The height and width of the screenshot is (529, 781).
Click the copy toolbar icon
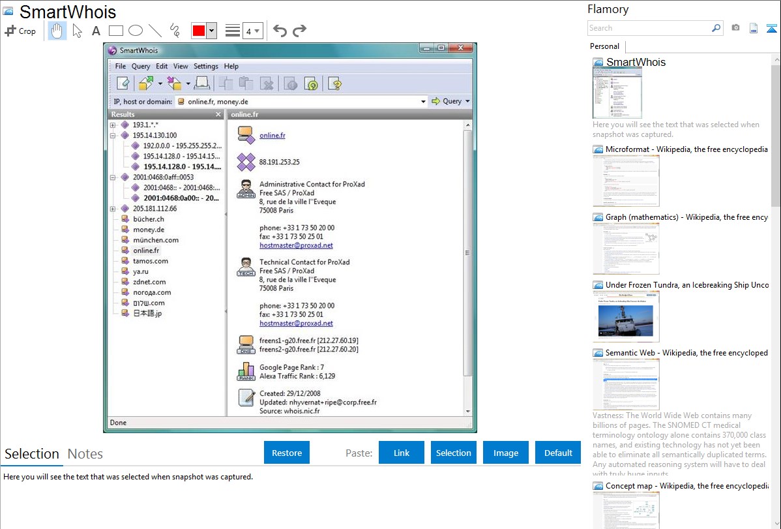coord(226,83)
